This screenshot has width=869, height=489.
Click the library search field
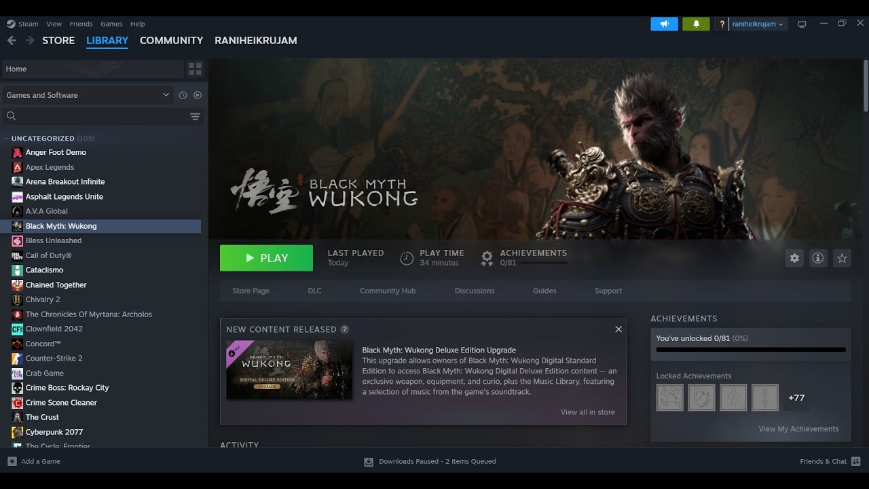(95, 116)
